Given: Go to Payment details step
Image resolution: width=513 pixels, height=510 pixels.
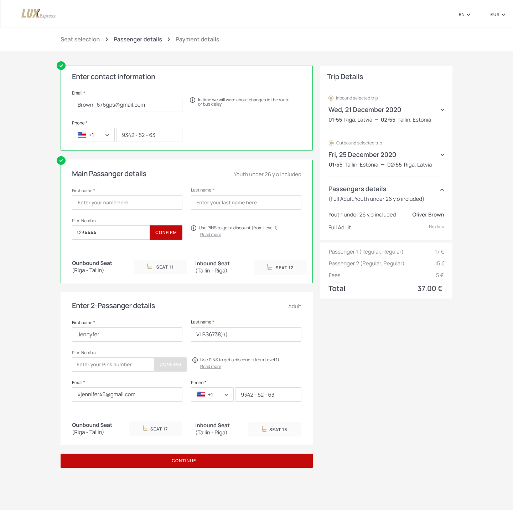Looking at the screenshot, I should point(197,40).
